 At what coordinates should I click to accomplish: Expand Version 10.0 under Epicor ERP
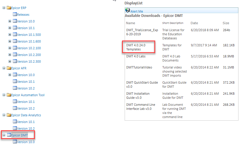click(x=10, y=21)
